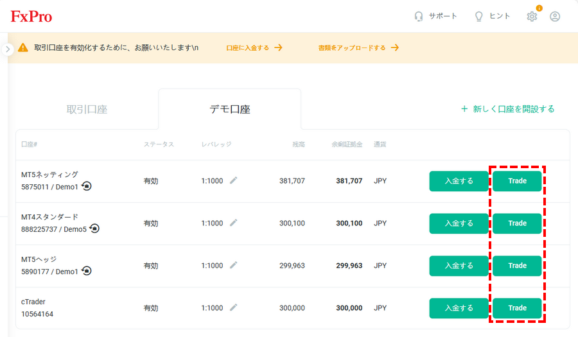Click the 残高 column header
This screenshot has width=578, height=337.
tap(299, 144)
